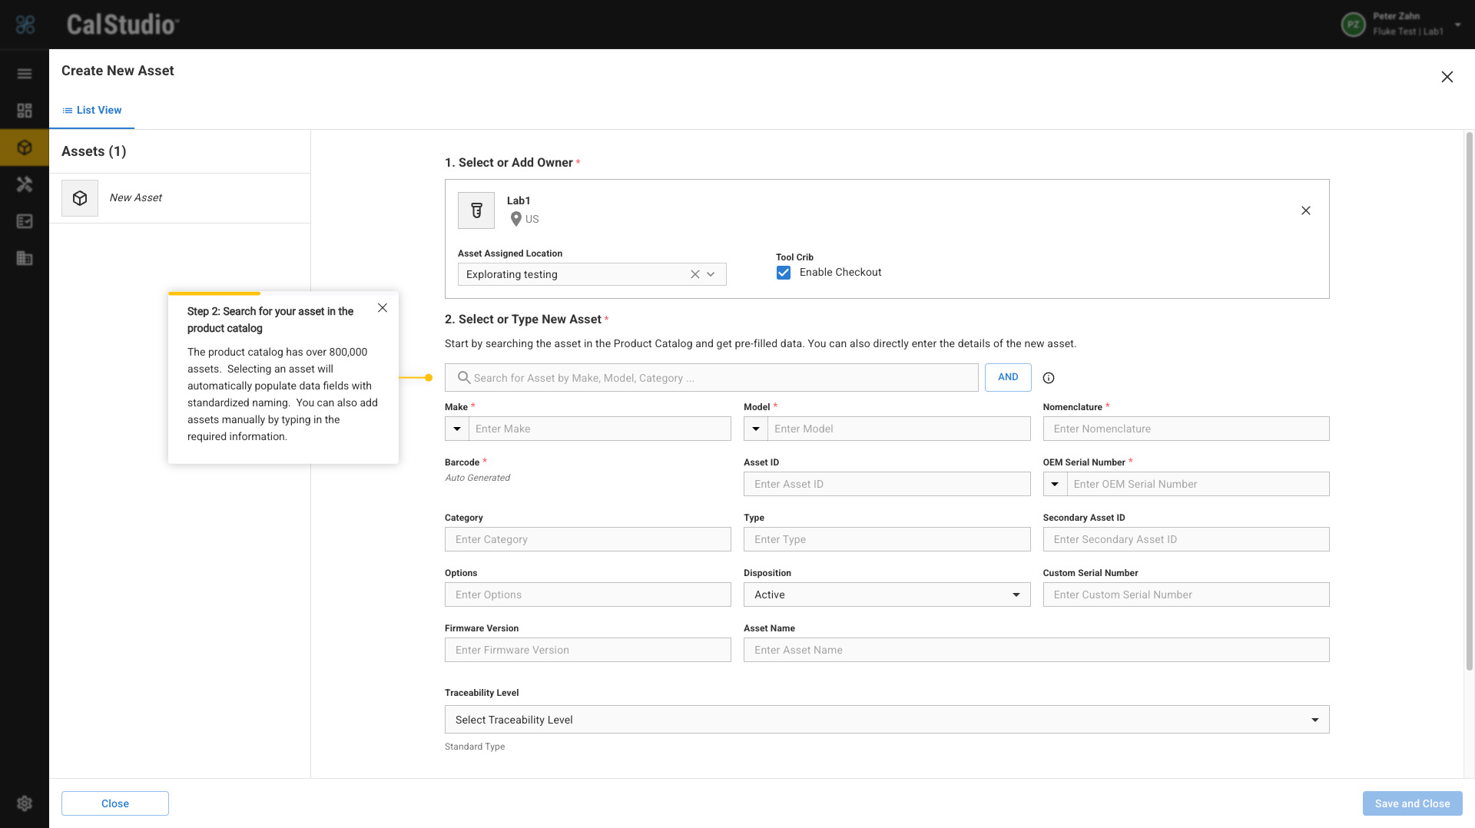The height and width of the screenshot is (828, 1475).
Task: Click the Enter Firmware Version field
Action: pos(588,650)
